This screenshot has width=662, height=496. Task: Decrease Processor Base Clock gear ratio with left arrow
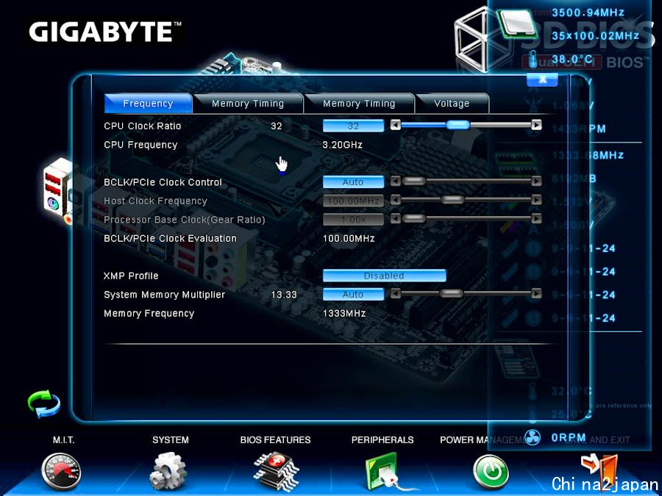396,218
